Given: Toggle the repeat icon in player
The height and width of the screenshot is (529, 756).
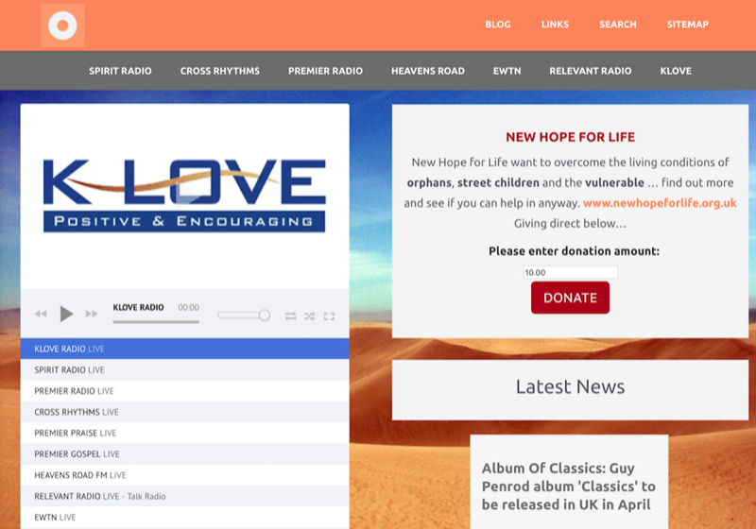Looking at the screenshot, I should pos(290,316).
